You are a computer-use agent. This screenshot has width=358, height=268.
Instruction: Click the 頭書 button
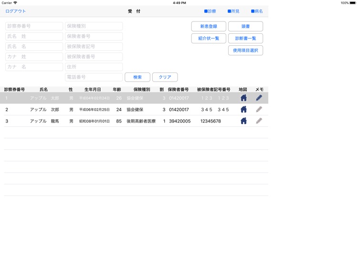(x=245, y=26)
